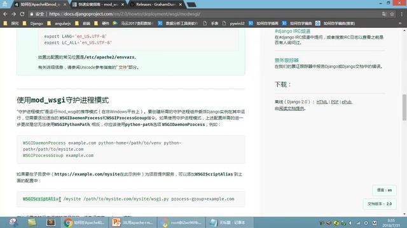
Task: Click the export LC_ALL code line
Action: pos(78,42)
